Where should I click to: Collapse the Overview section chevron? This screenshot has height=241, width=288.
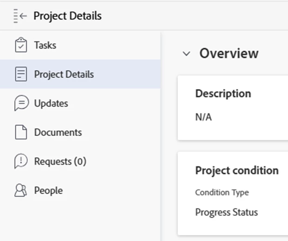[x=186, y=54]
